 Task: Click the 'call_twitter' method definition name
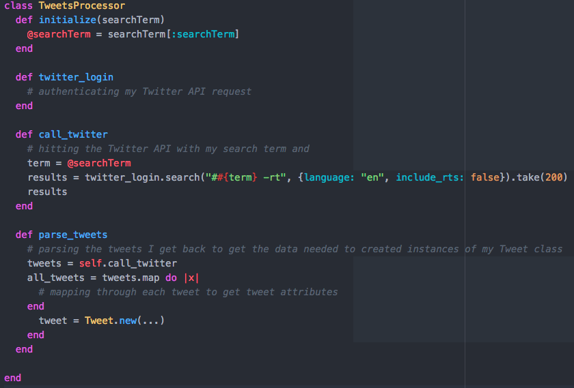point(73,134)
